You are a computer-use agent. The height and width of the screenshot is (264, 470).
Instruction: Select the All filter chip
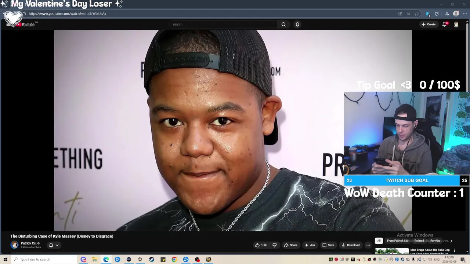click(x=379, y=241)
